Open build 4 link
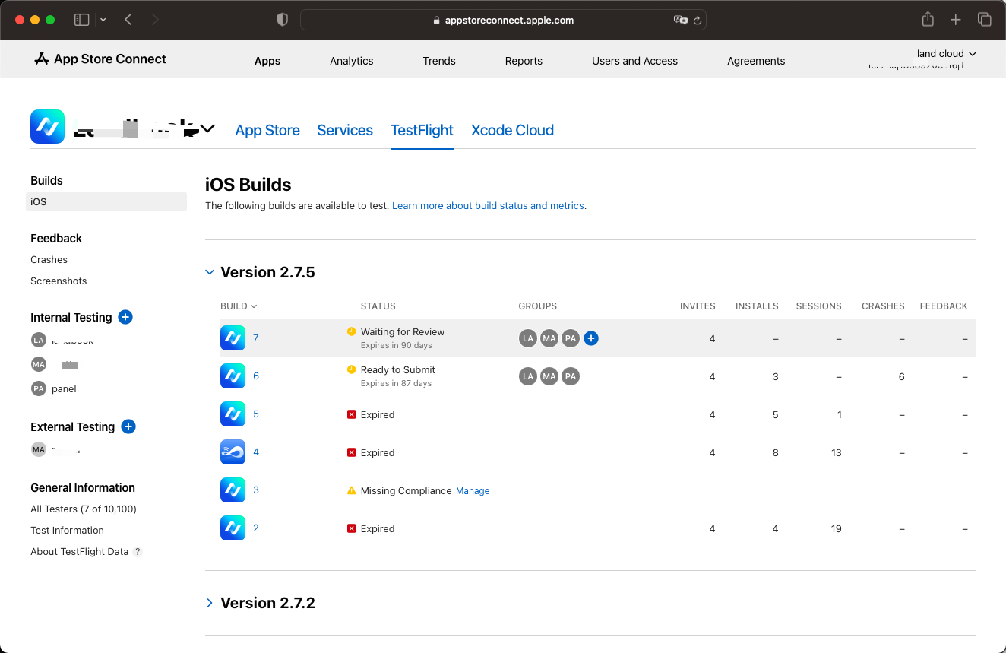The image size is (1006, 653). (x=256, y=452)
